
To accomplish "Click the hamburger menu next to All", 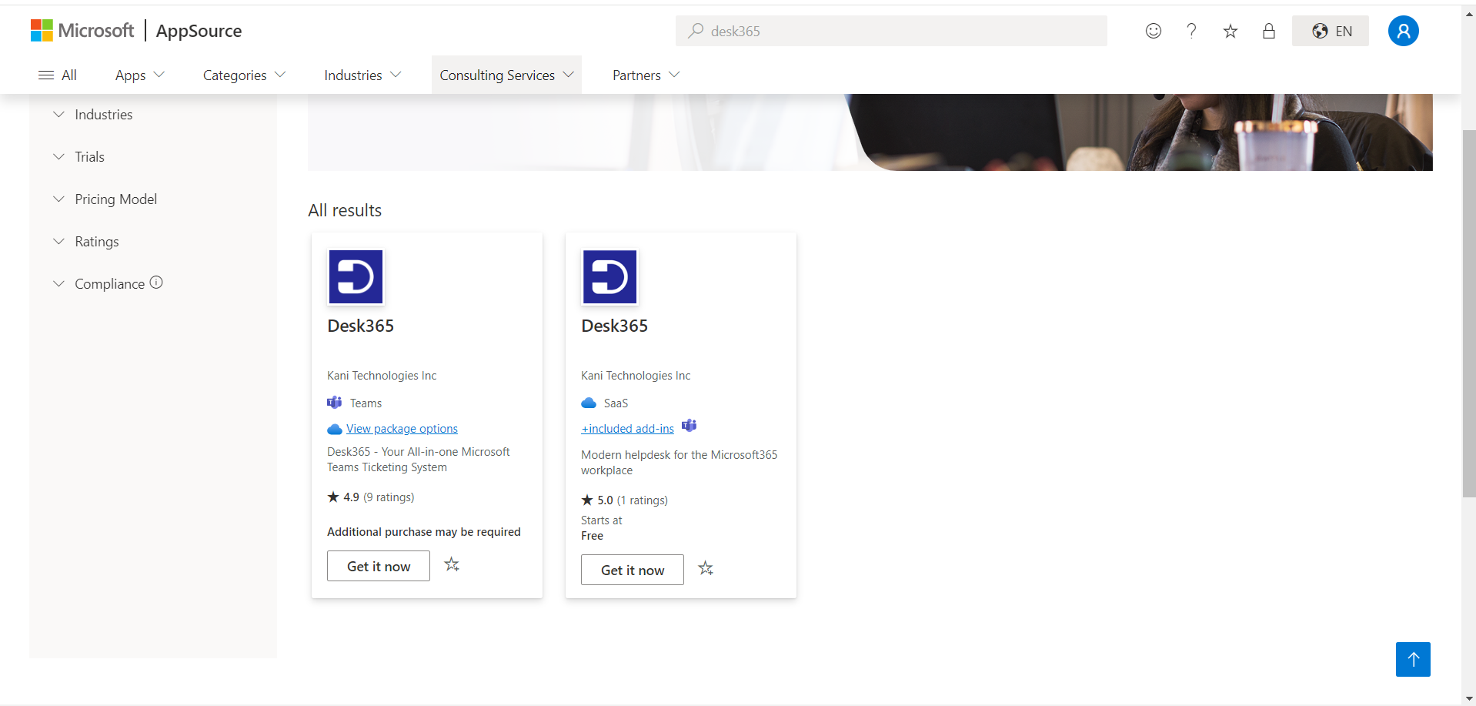I will click(45, 75).
